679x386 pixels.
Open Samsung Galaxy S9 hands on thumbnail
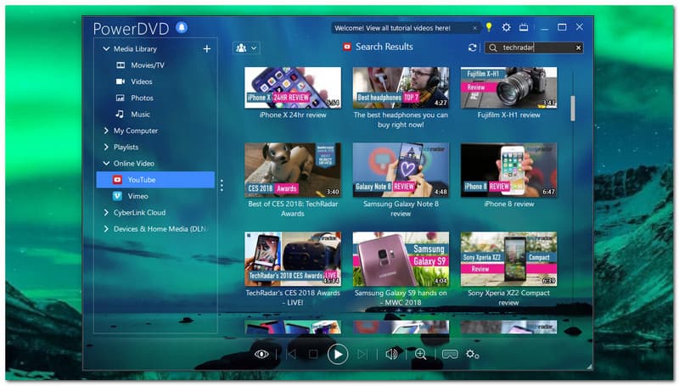pyautogui.click(x=401, y=259)
